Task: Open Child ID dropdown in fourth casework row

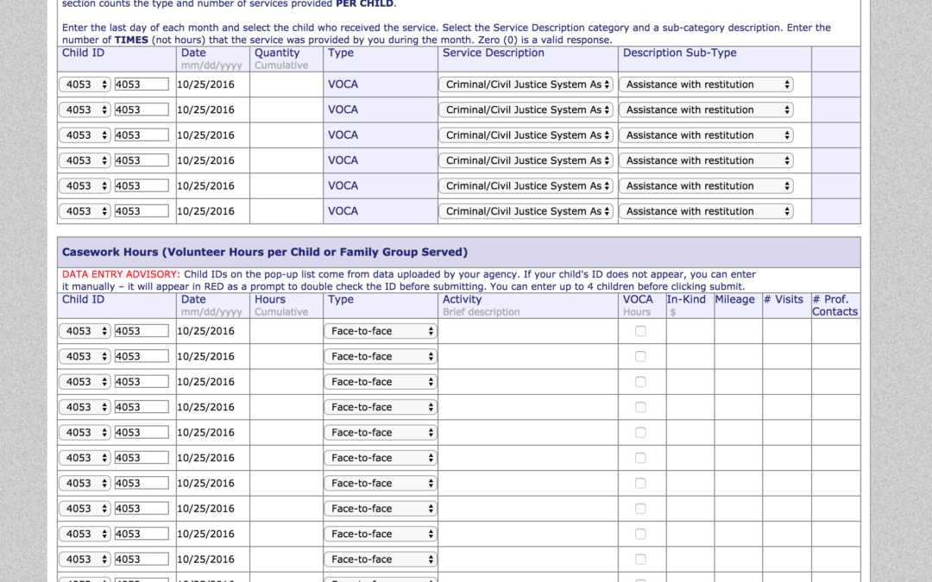Action: coord(85,407)
